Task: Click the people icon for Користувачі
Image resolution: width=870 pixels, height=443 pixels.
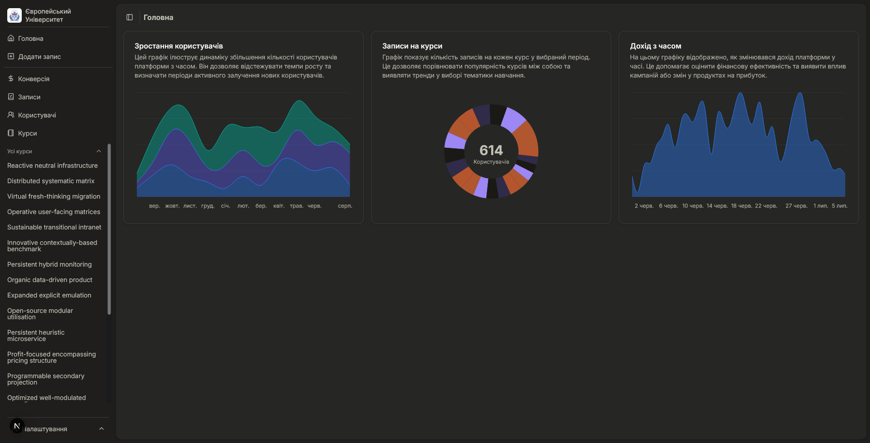Action: click(x=11, y=115)
